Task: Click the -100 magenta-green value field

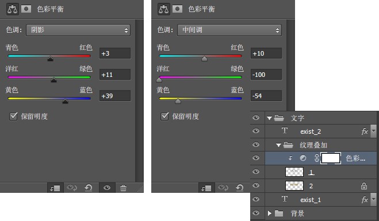Action: (x=266, y=75)
